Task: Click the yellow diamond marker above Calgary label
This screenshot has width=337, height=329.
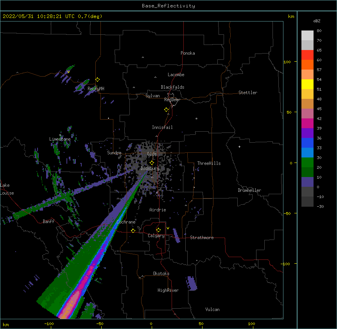Action: click(x=158, y=230)
